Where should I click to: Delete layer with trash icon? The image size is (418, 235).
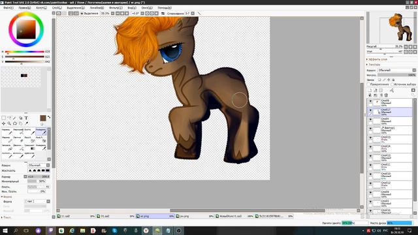tap(386, 95)
